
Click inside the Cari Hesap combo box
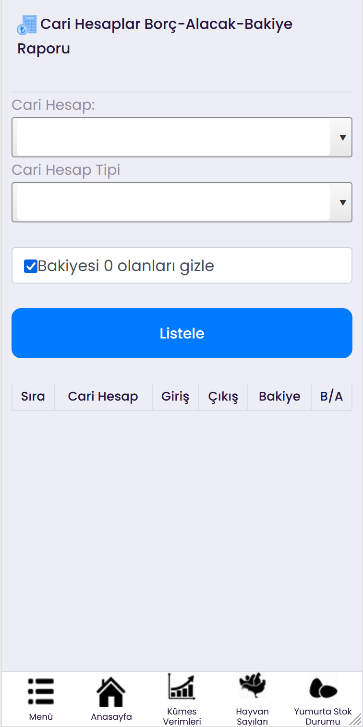click(x=174, y=138)
